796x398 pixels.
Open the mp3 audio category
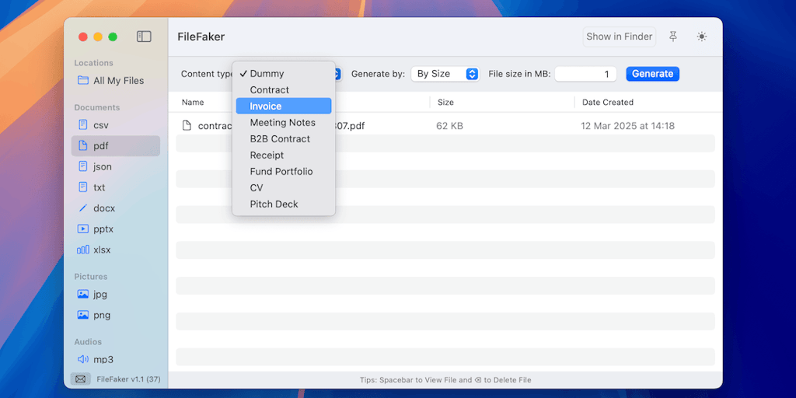pos(103,360)
